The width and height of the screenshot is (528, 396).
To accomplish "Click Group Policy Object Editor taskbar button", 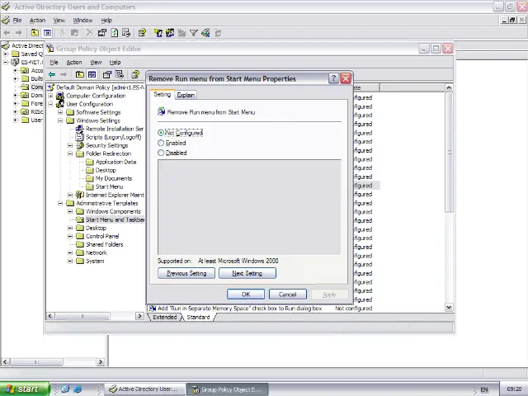I will [228, 389].
